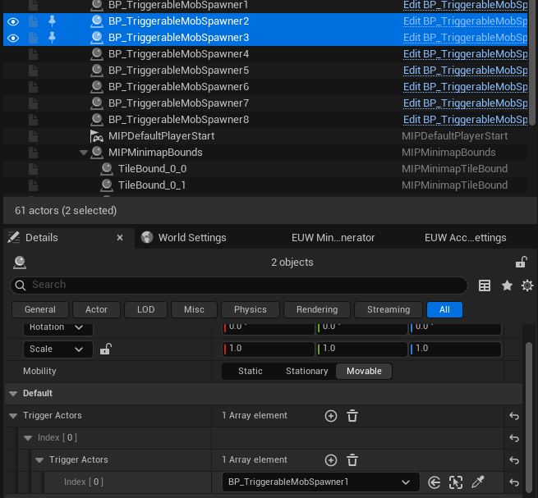Screen dimensions: 538x498
Task: Switch to the World Settings tab
Action: pyautogui.click(x=191, y=238)
